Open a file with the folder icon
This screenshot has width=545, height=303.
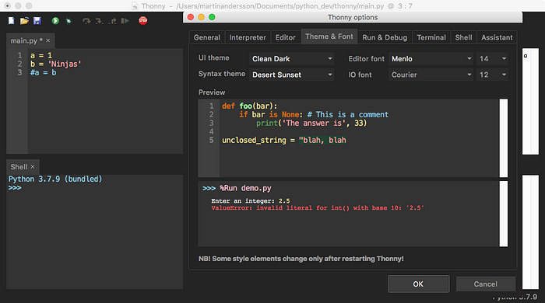(24, 21)
